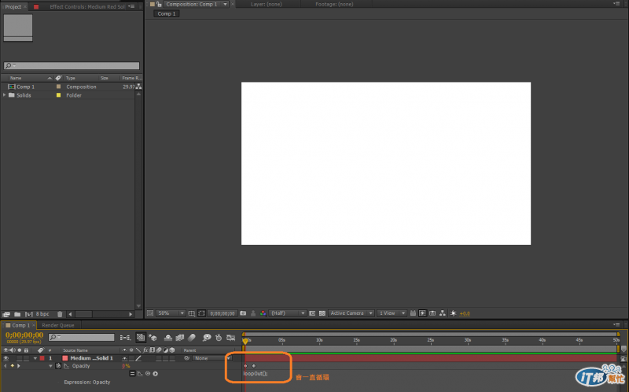
Task: Enable Motion Blur for the composition
Action: [x=192, y=338]
